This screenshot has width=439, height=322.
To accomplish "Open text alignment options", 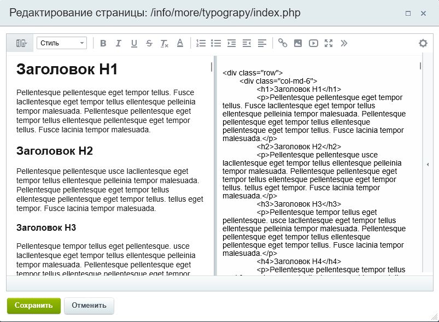I will click(x=262, y=43).
